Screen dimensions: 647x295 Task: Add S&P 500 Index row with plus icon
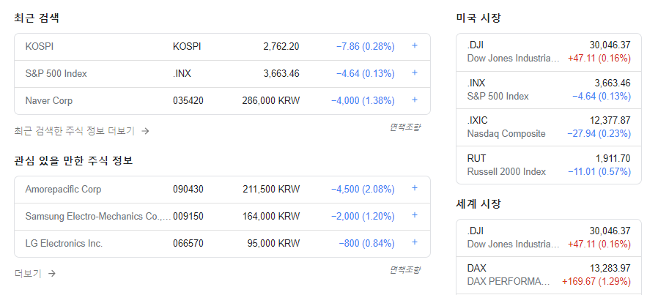[x=415, y=72]
